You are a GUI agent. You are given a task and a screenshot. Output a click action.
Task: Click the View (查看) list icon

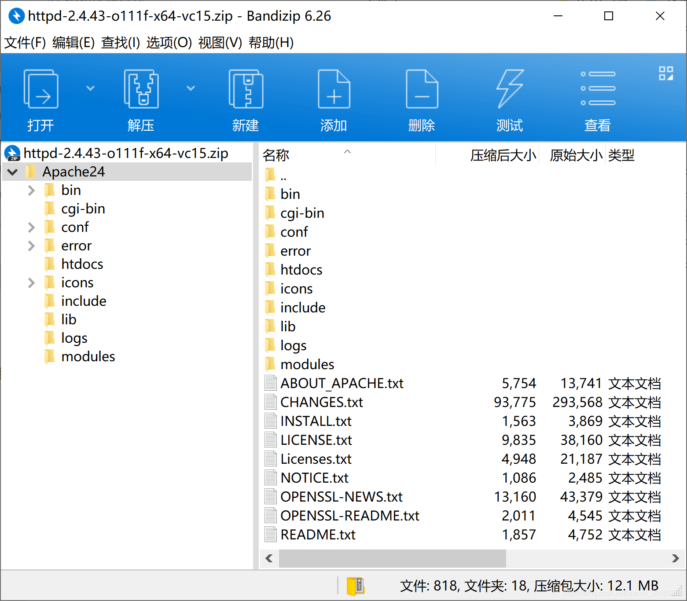pos(598,89)
